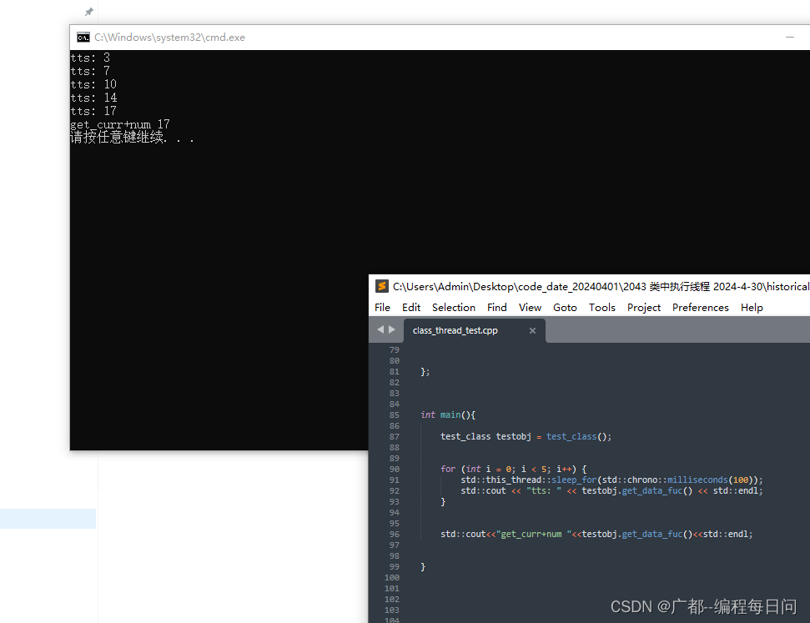810x623 pixels.
Task: Open the Edit menu
Action: 411,308
